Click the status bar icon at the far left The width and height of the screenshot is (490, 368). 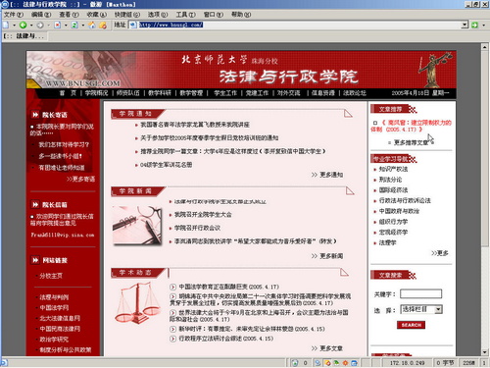coord(3,362)
